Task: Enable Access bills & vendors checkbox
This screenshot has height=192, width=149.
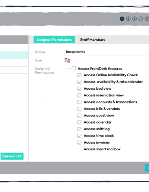Action: [79, 109]
